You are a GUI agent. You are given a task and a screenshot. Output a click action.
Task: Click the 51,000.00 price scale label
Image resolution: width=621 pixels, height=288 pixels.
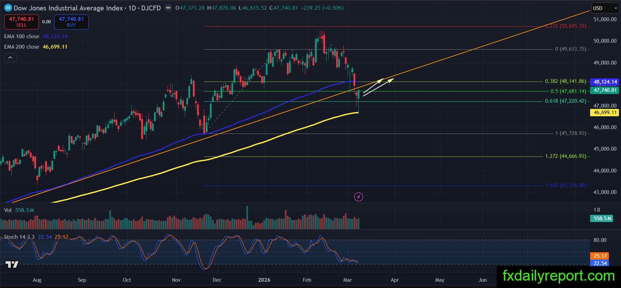(x=605, y=19)
